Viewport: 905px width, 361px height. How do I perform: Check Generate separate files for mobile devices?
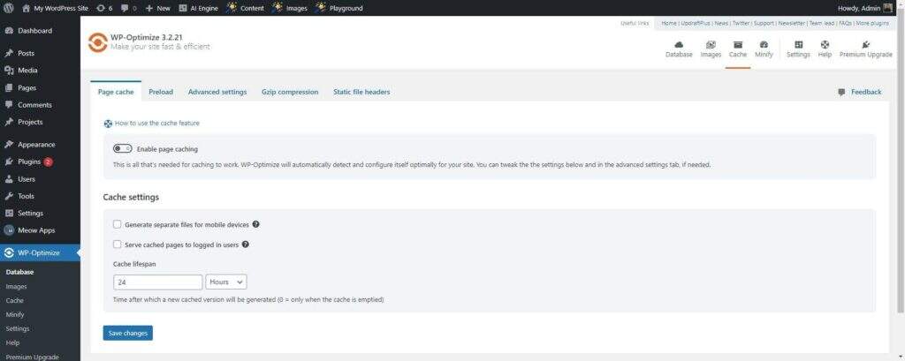coord(118,225)
